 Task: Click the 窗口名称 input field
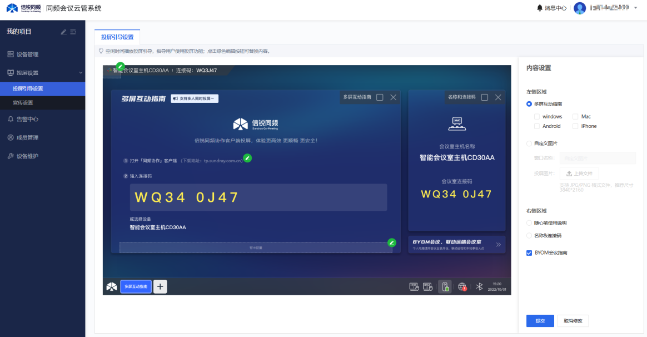click(x=598, y=158)
